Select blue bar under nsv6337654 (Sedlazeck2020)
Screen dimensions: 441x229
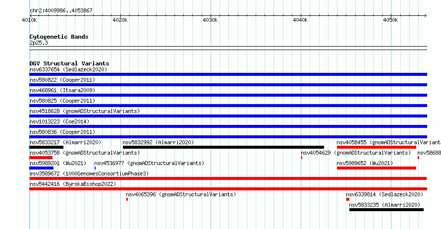(x=228, y=74)
